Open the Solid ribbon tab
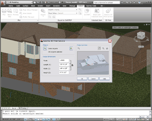Screen dimensions: 152x121 [18, 6]
